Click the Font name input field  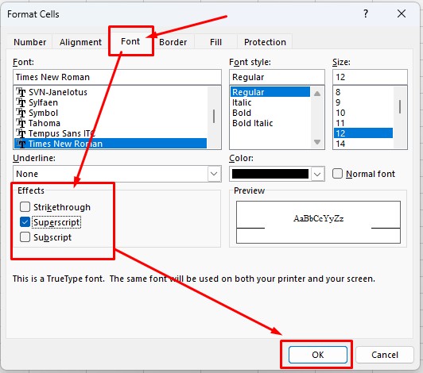pos(117,77)
